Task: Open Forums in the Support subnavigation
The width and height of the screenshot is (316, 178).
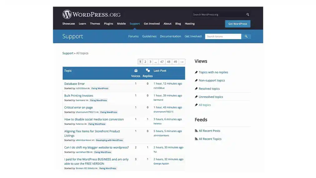Action: pyautogui.click(x=133, y=36)
